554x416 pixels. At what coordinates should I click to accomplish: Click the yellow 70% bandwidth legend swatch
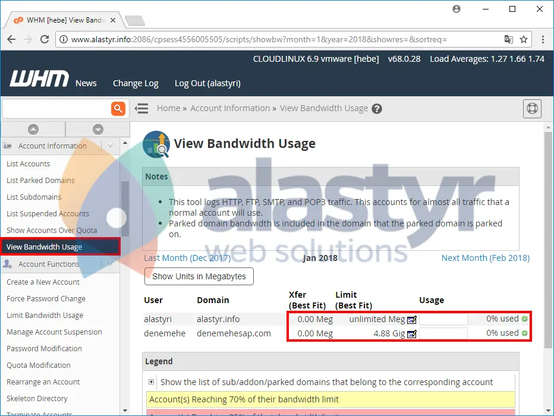coord(330,399)
